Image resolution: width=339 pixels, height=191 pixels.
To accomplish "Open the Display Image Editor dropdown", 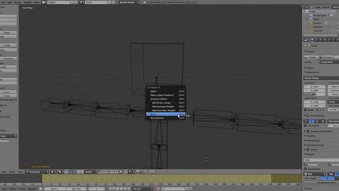I will [329, 62].
